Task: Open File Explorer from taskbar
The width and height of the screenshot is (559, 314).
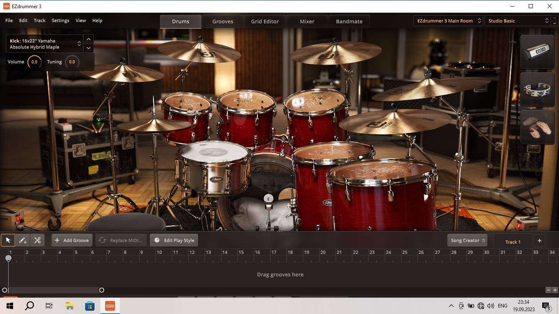Action: (x=70, y=306)
